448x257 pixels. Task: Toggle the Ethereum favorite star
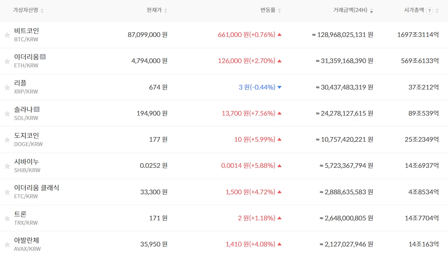point(7,61)
